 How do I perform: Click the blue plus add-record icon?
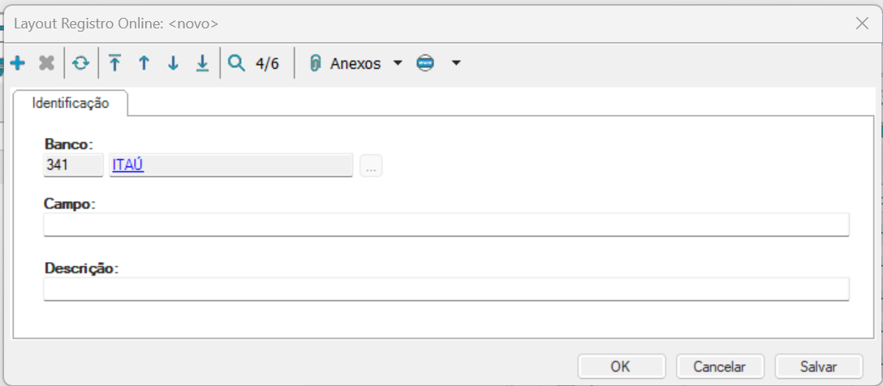[x=17, y=63]
